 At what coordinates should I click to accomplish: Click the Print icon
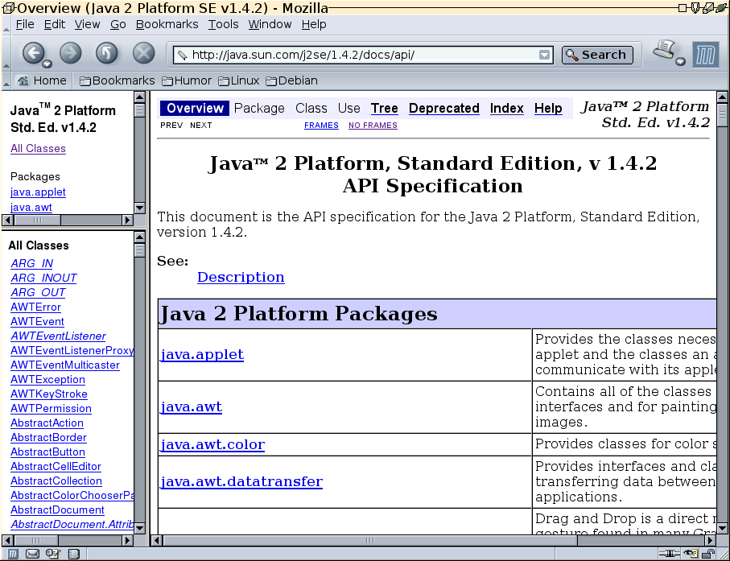click(664, 50)
